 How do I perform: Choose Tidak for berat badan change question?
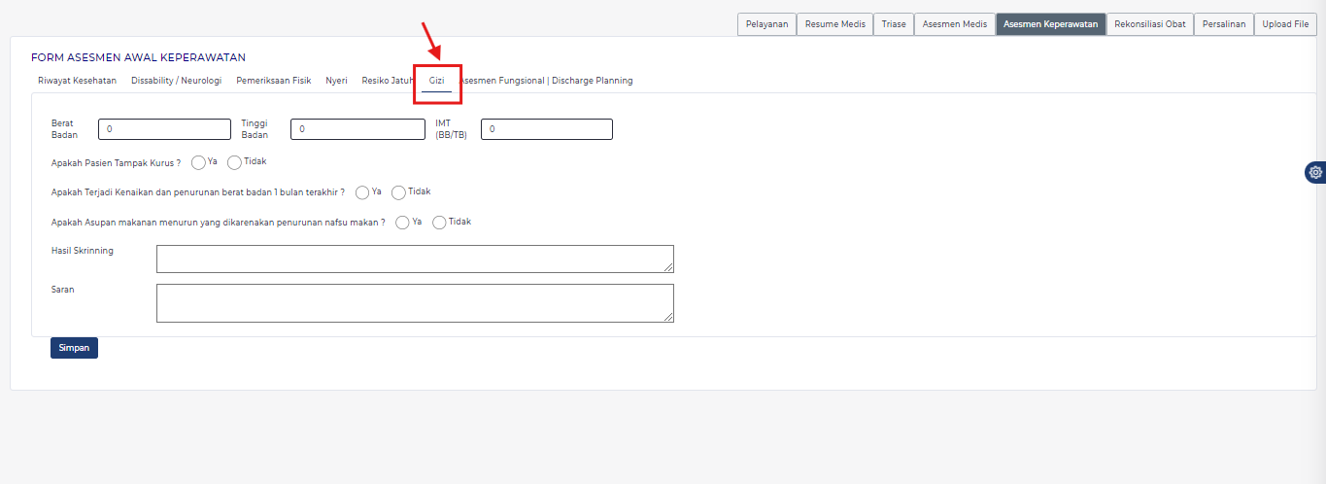tap(398, 192)
